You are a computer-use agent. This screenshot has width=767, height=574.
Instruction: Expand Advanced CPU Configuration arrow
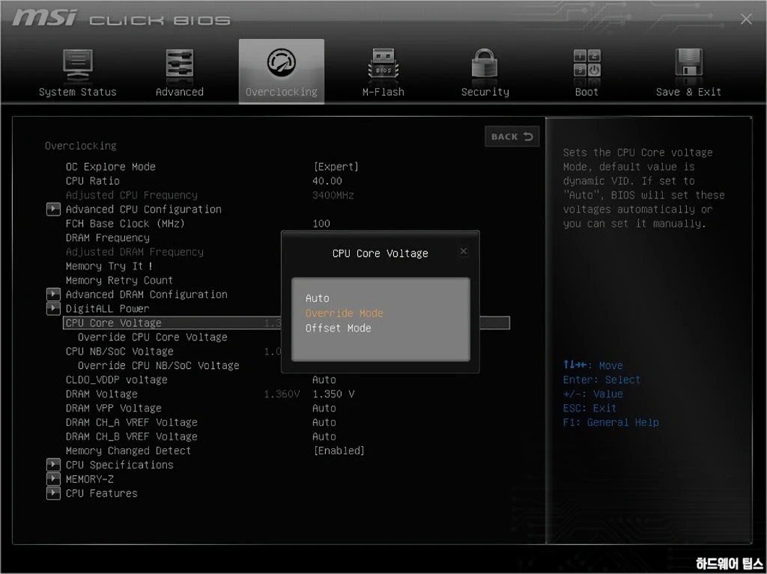coord(53,210)
